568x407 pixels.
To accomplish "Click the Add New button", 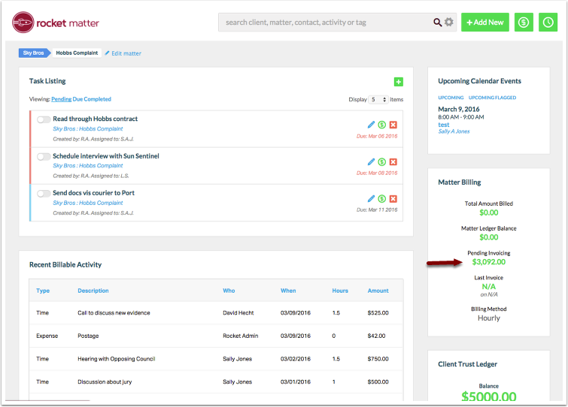I will [484, 23].
